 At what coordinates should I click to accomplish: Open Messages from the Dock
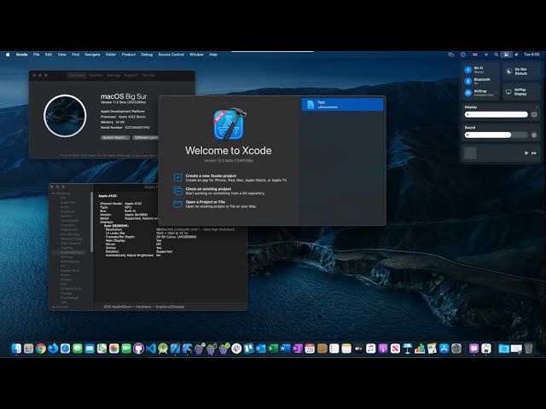coord(78,349)
